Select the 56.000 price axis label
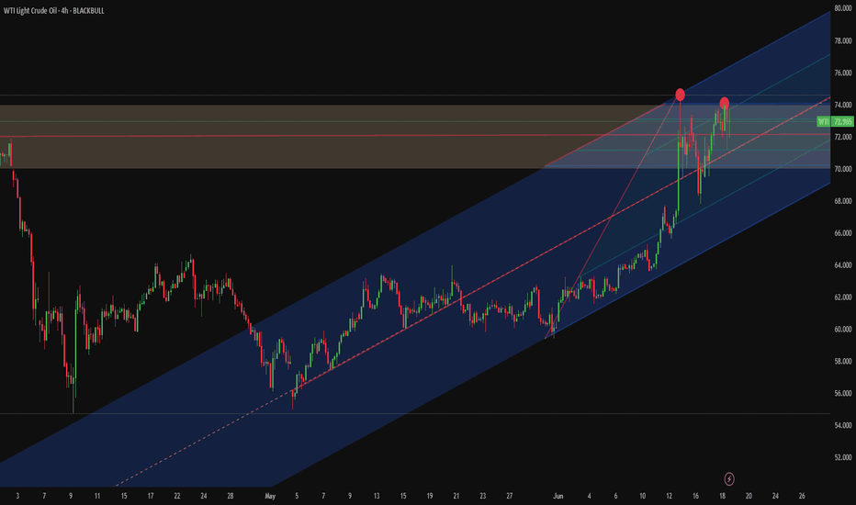This screenshot has height=505, width=856. [x=843, y=393]
